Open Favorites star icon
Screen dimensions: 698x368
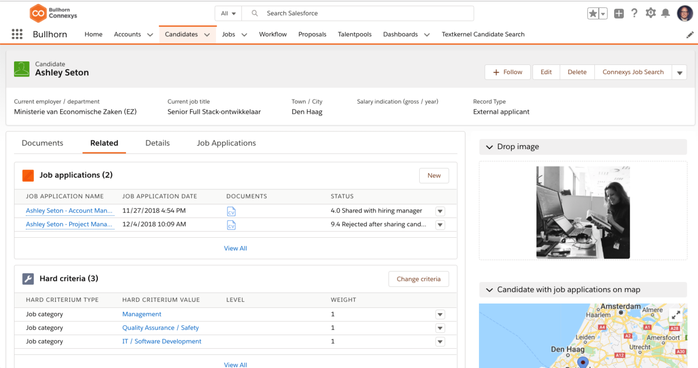(x=593, y=14)
